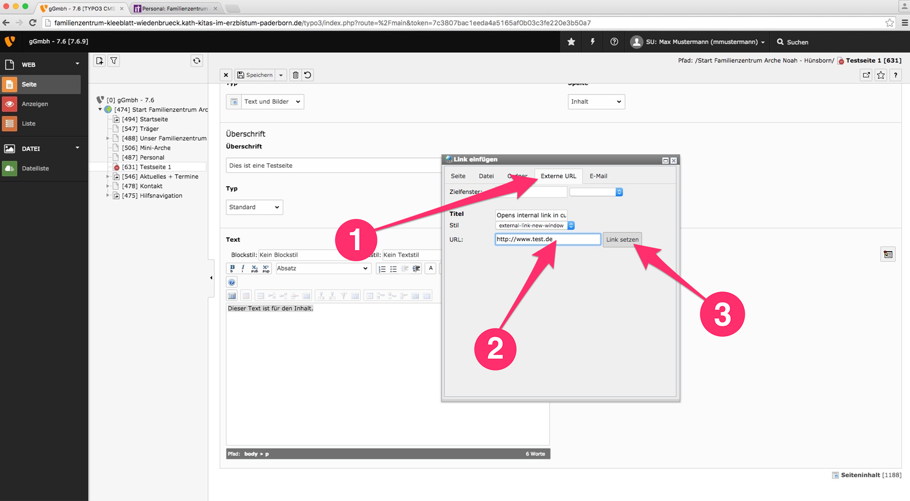Expand the Aktuelles + Termine tree node
This screenshot has width=910, height=501.
(108, 177)
